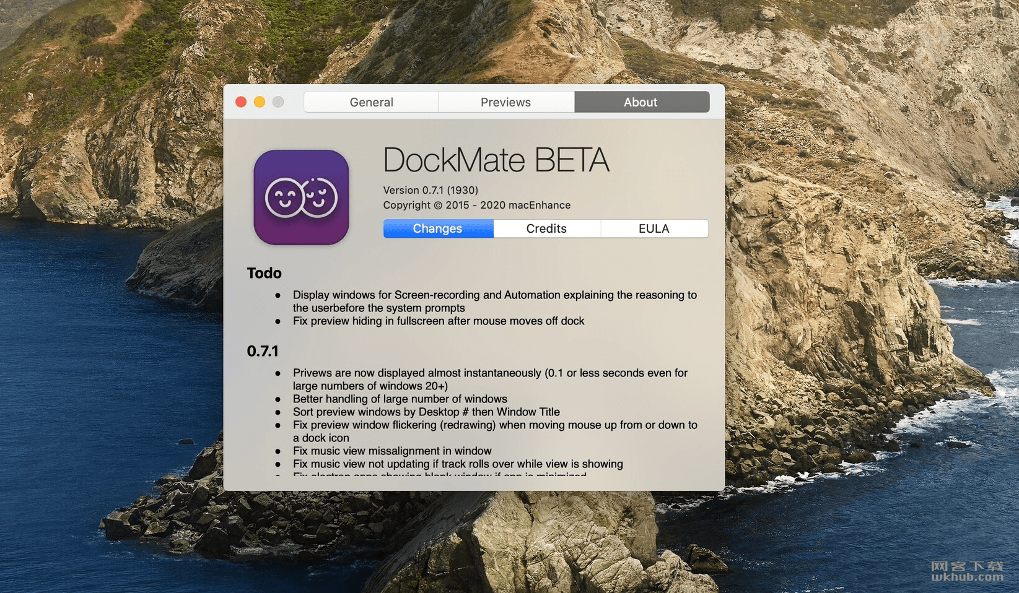Screen dimensions: 1019x593
Task: Click 'Fix preview window flickering' item
Action: [x=495, y=431]
